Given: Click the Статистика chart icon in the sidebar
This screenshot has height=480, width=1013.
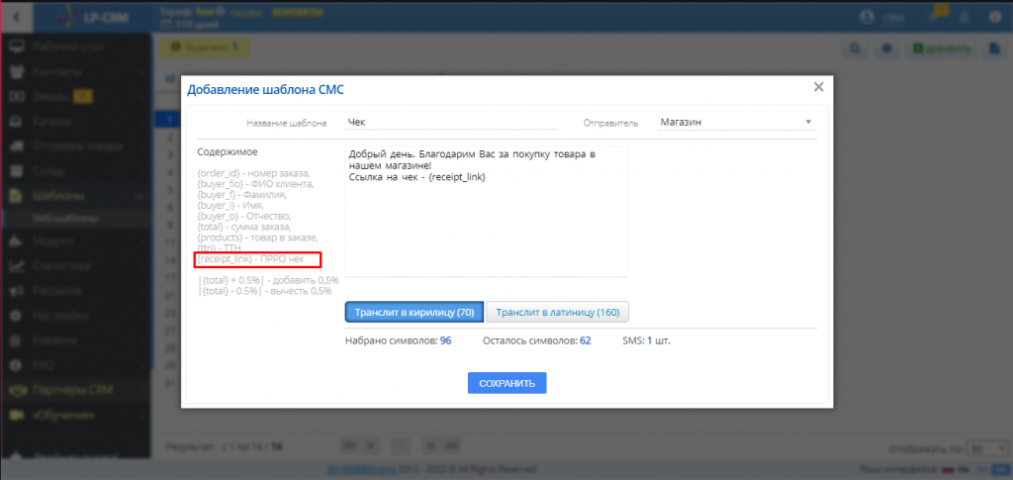Looking at the screenshot, I should pyautogui.click(x=16, y=266).
